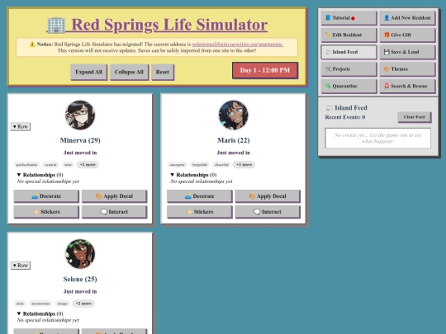
Task: Click Selene's 'mysterious' trait tag
Action: 40,303
